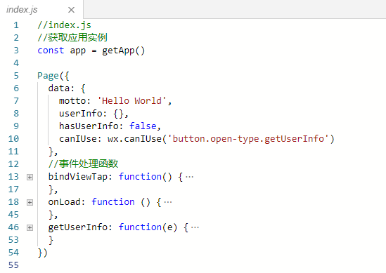Screen dimensions: 386x273
Task: Click the 'hasUserInfo' property name
Action: tap(89, 126)
